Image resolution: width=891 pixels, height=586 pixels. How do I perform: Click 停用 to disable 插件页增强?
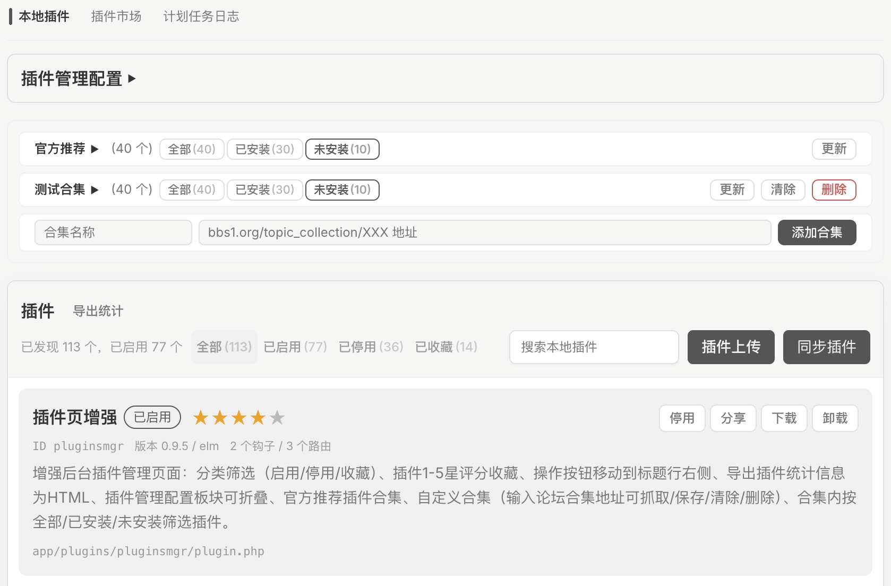coord(682,418)
